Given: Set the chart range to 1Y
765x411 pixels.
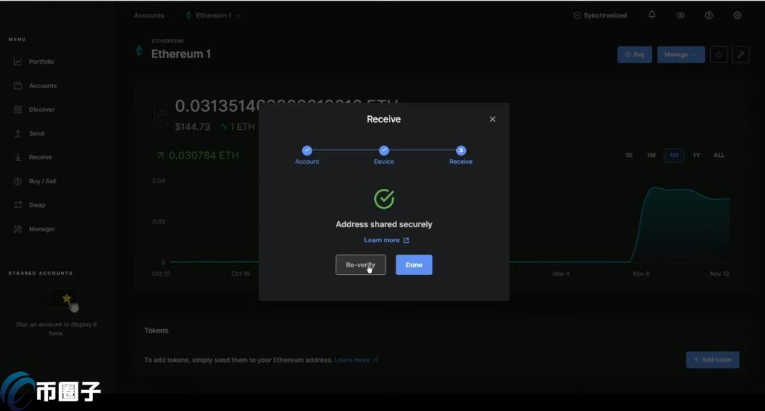Looking at the screenshot, I should (696, 156).
